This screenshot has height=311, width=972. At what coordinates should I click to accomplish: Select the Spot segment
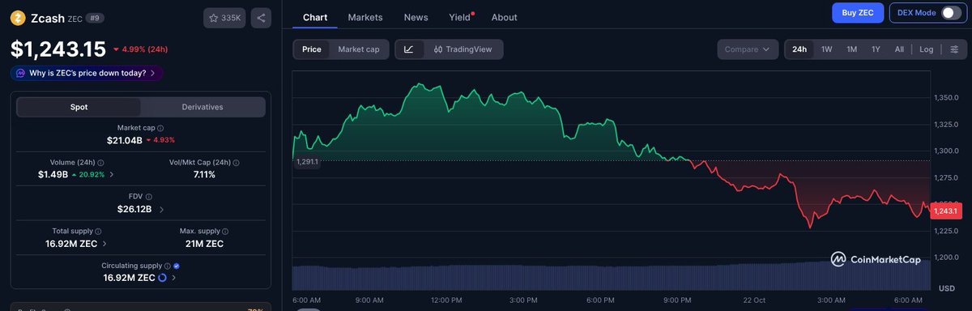coord(79,107)
